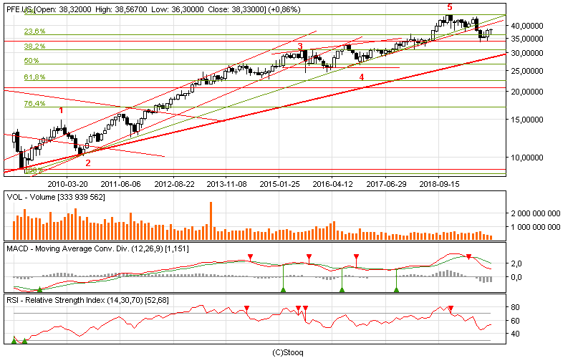Select the 61,8% Fibonacci level label

(x=34, y=77)
